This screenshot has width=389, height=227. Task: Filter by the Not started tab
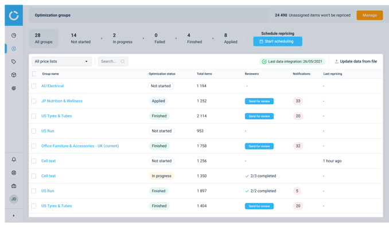pos(81,38)
